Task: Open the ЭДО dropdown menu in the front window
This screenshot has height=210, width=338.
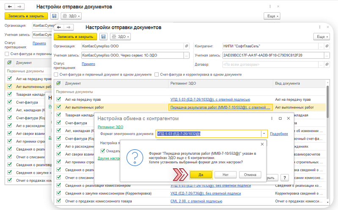Action: click(x=120, y=37)
